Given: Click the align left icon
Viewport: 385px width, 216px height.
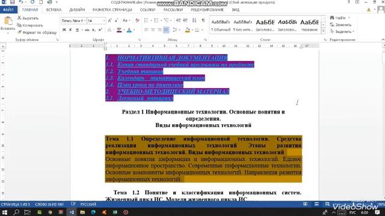Looking at the screenshot, I should (x=146, y=30).
